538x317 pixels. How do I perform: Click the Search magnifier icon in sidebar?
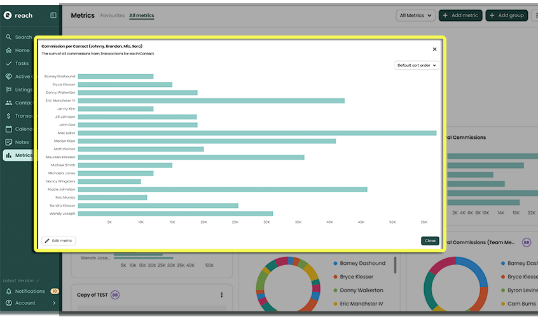click(x=9, y=37)
